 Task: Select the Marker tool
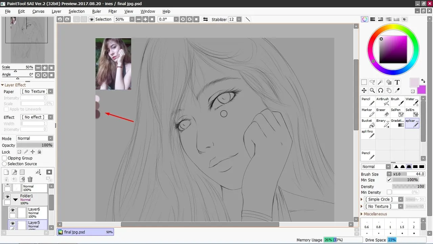(x=368, y=112)
